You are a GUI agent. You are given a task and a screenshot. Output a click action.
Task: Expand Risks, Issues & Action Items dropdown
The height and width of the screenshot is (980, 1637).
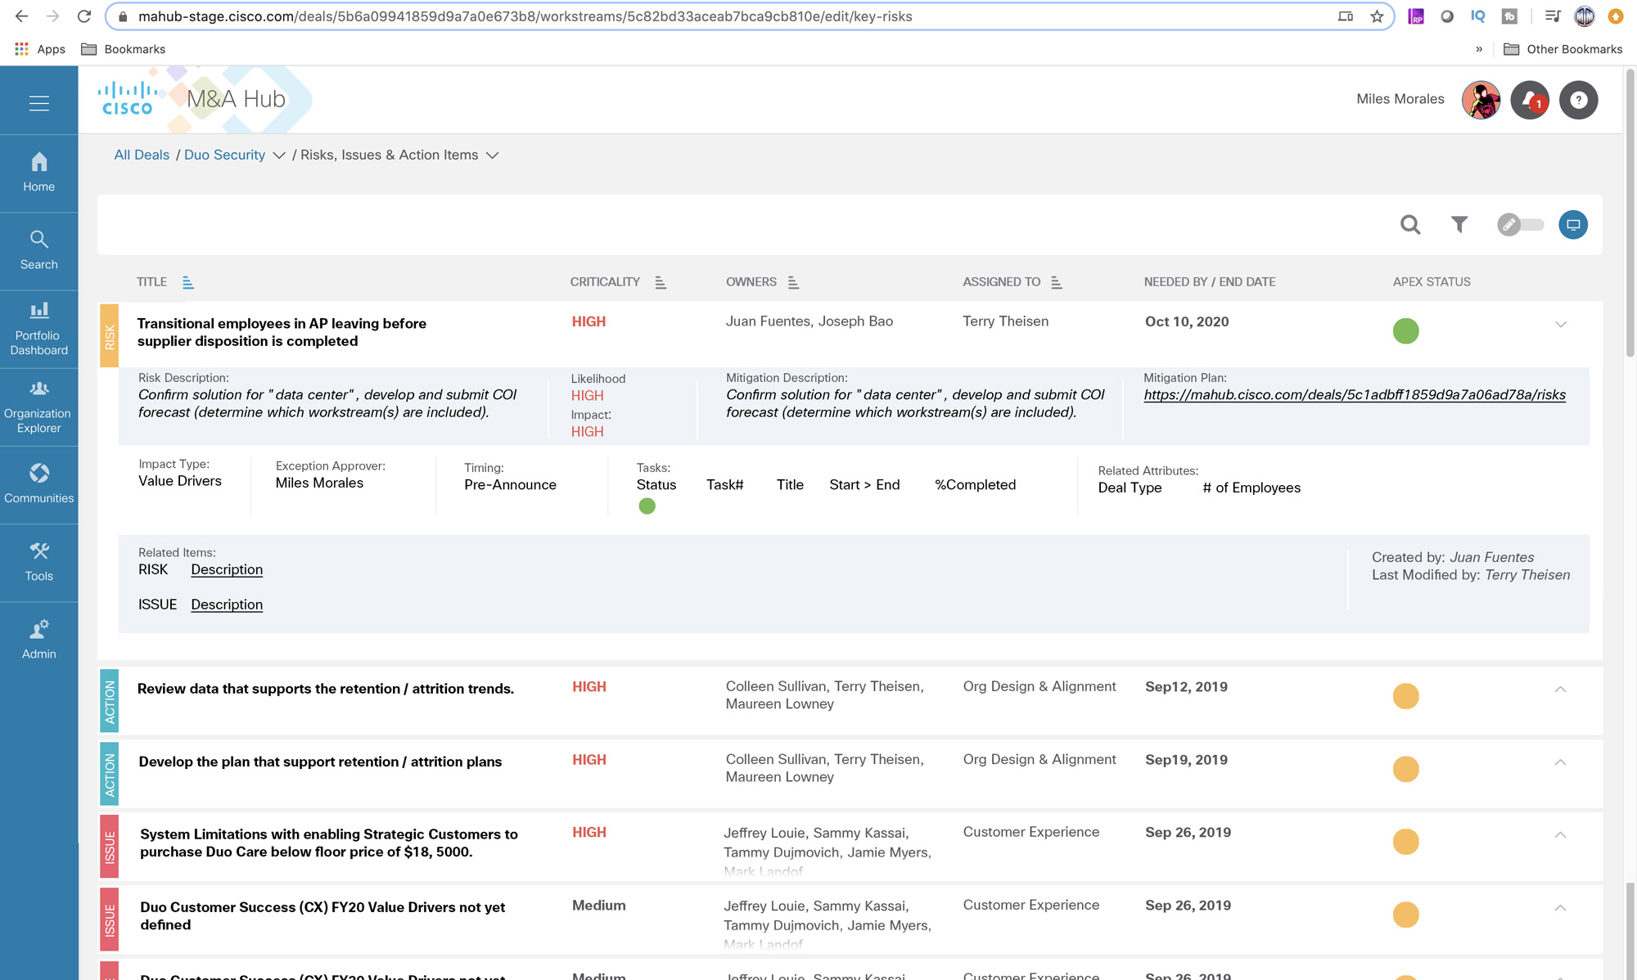pos(492,155)
